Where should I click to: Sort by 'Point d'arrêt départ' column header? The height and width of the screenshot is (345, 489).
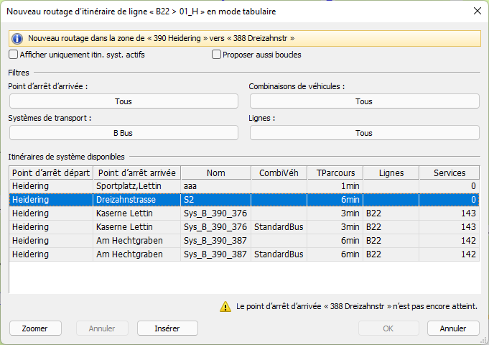click(x=51, y=172)
